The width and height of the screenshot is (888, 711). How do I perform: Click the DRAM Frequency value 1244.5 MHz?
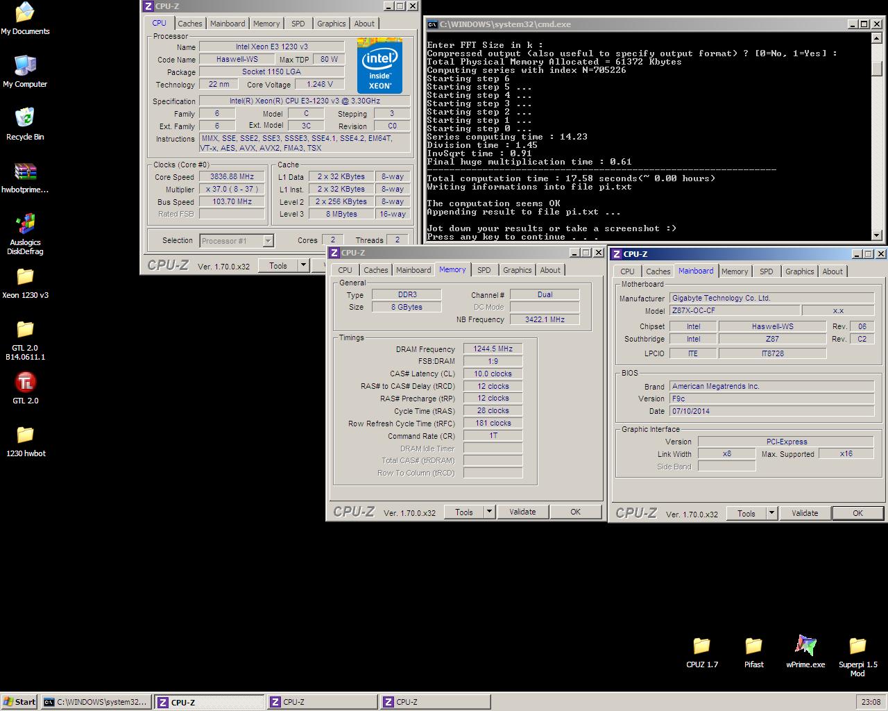tap(493, 349)
